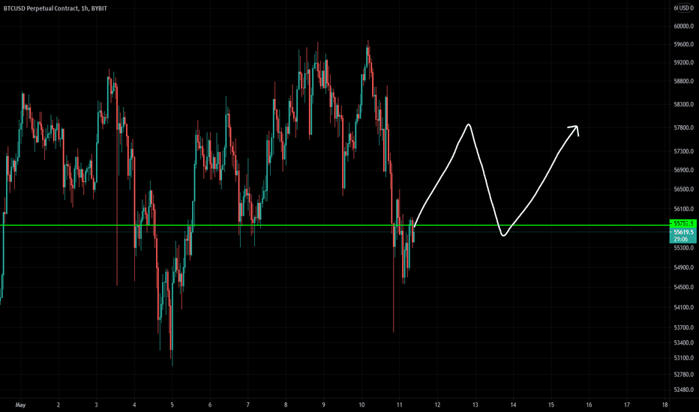Click the 58800.0 price axis label

(x=683, y=82)
